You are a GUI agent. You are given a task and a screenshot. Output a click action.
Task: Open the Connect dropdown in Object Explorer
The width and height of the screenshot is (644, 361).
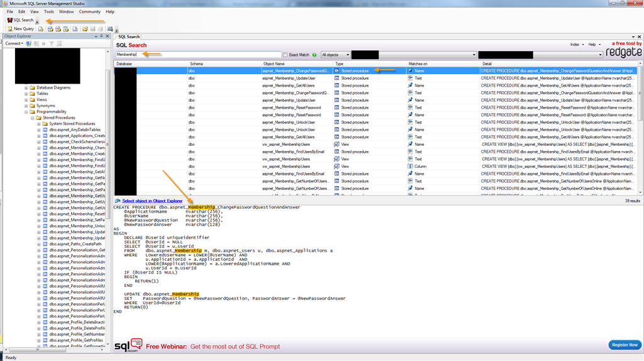click(14, 43)
